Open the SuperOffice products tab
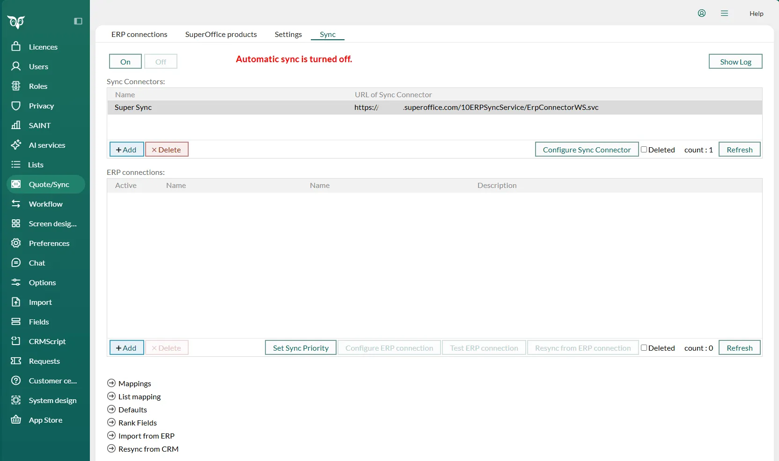The width and height of the screenshot is (779, 461). 221,35
